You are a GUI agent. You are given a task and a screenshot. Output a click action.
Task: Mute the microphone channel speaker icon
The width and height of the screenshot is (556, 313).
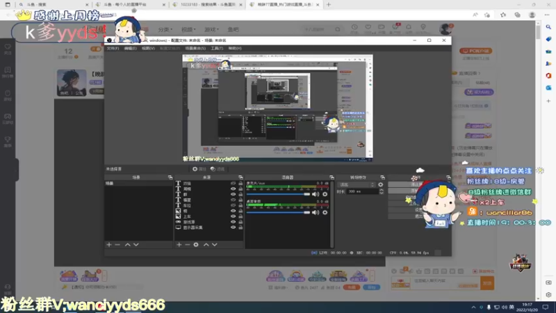316,194
